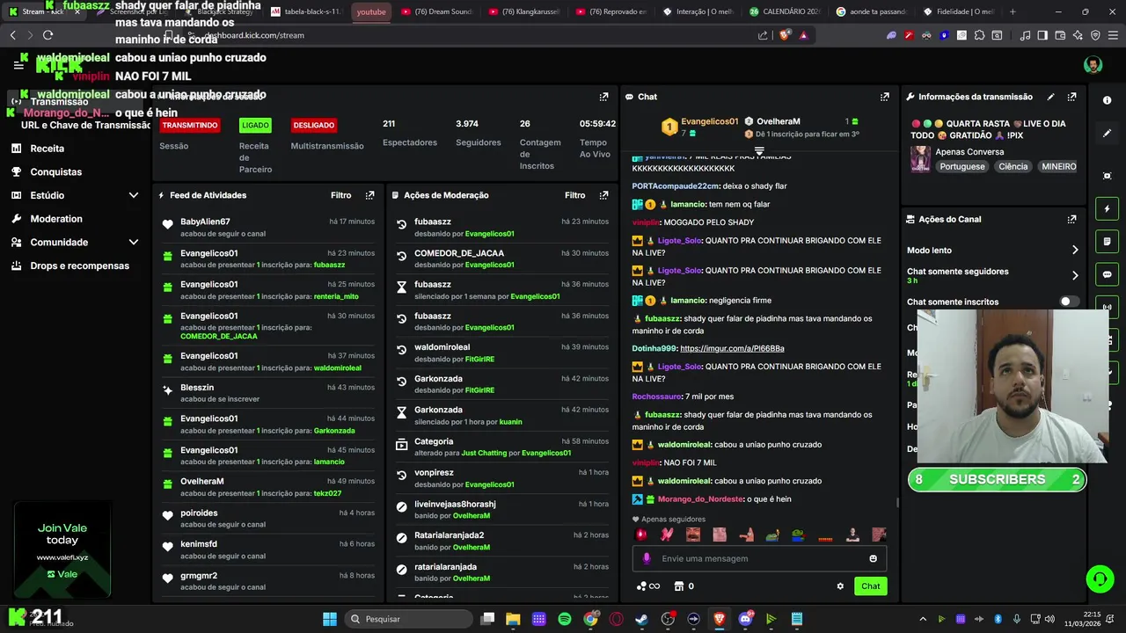
Task: Open Brave Shields icon in address bar
Action: [x=785, y=35]
